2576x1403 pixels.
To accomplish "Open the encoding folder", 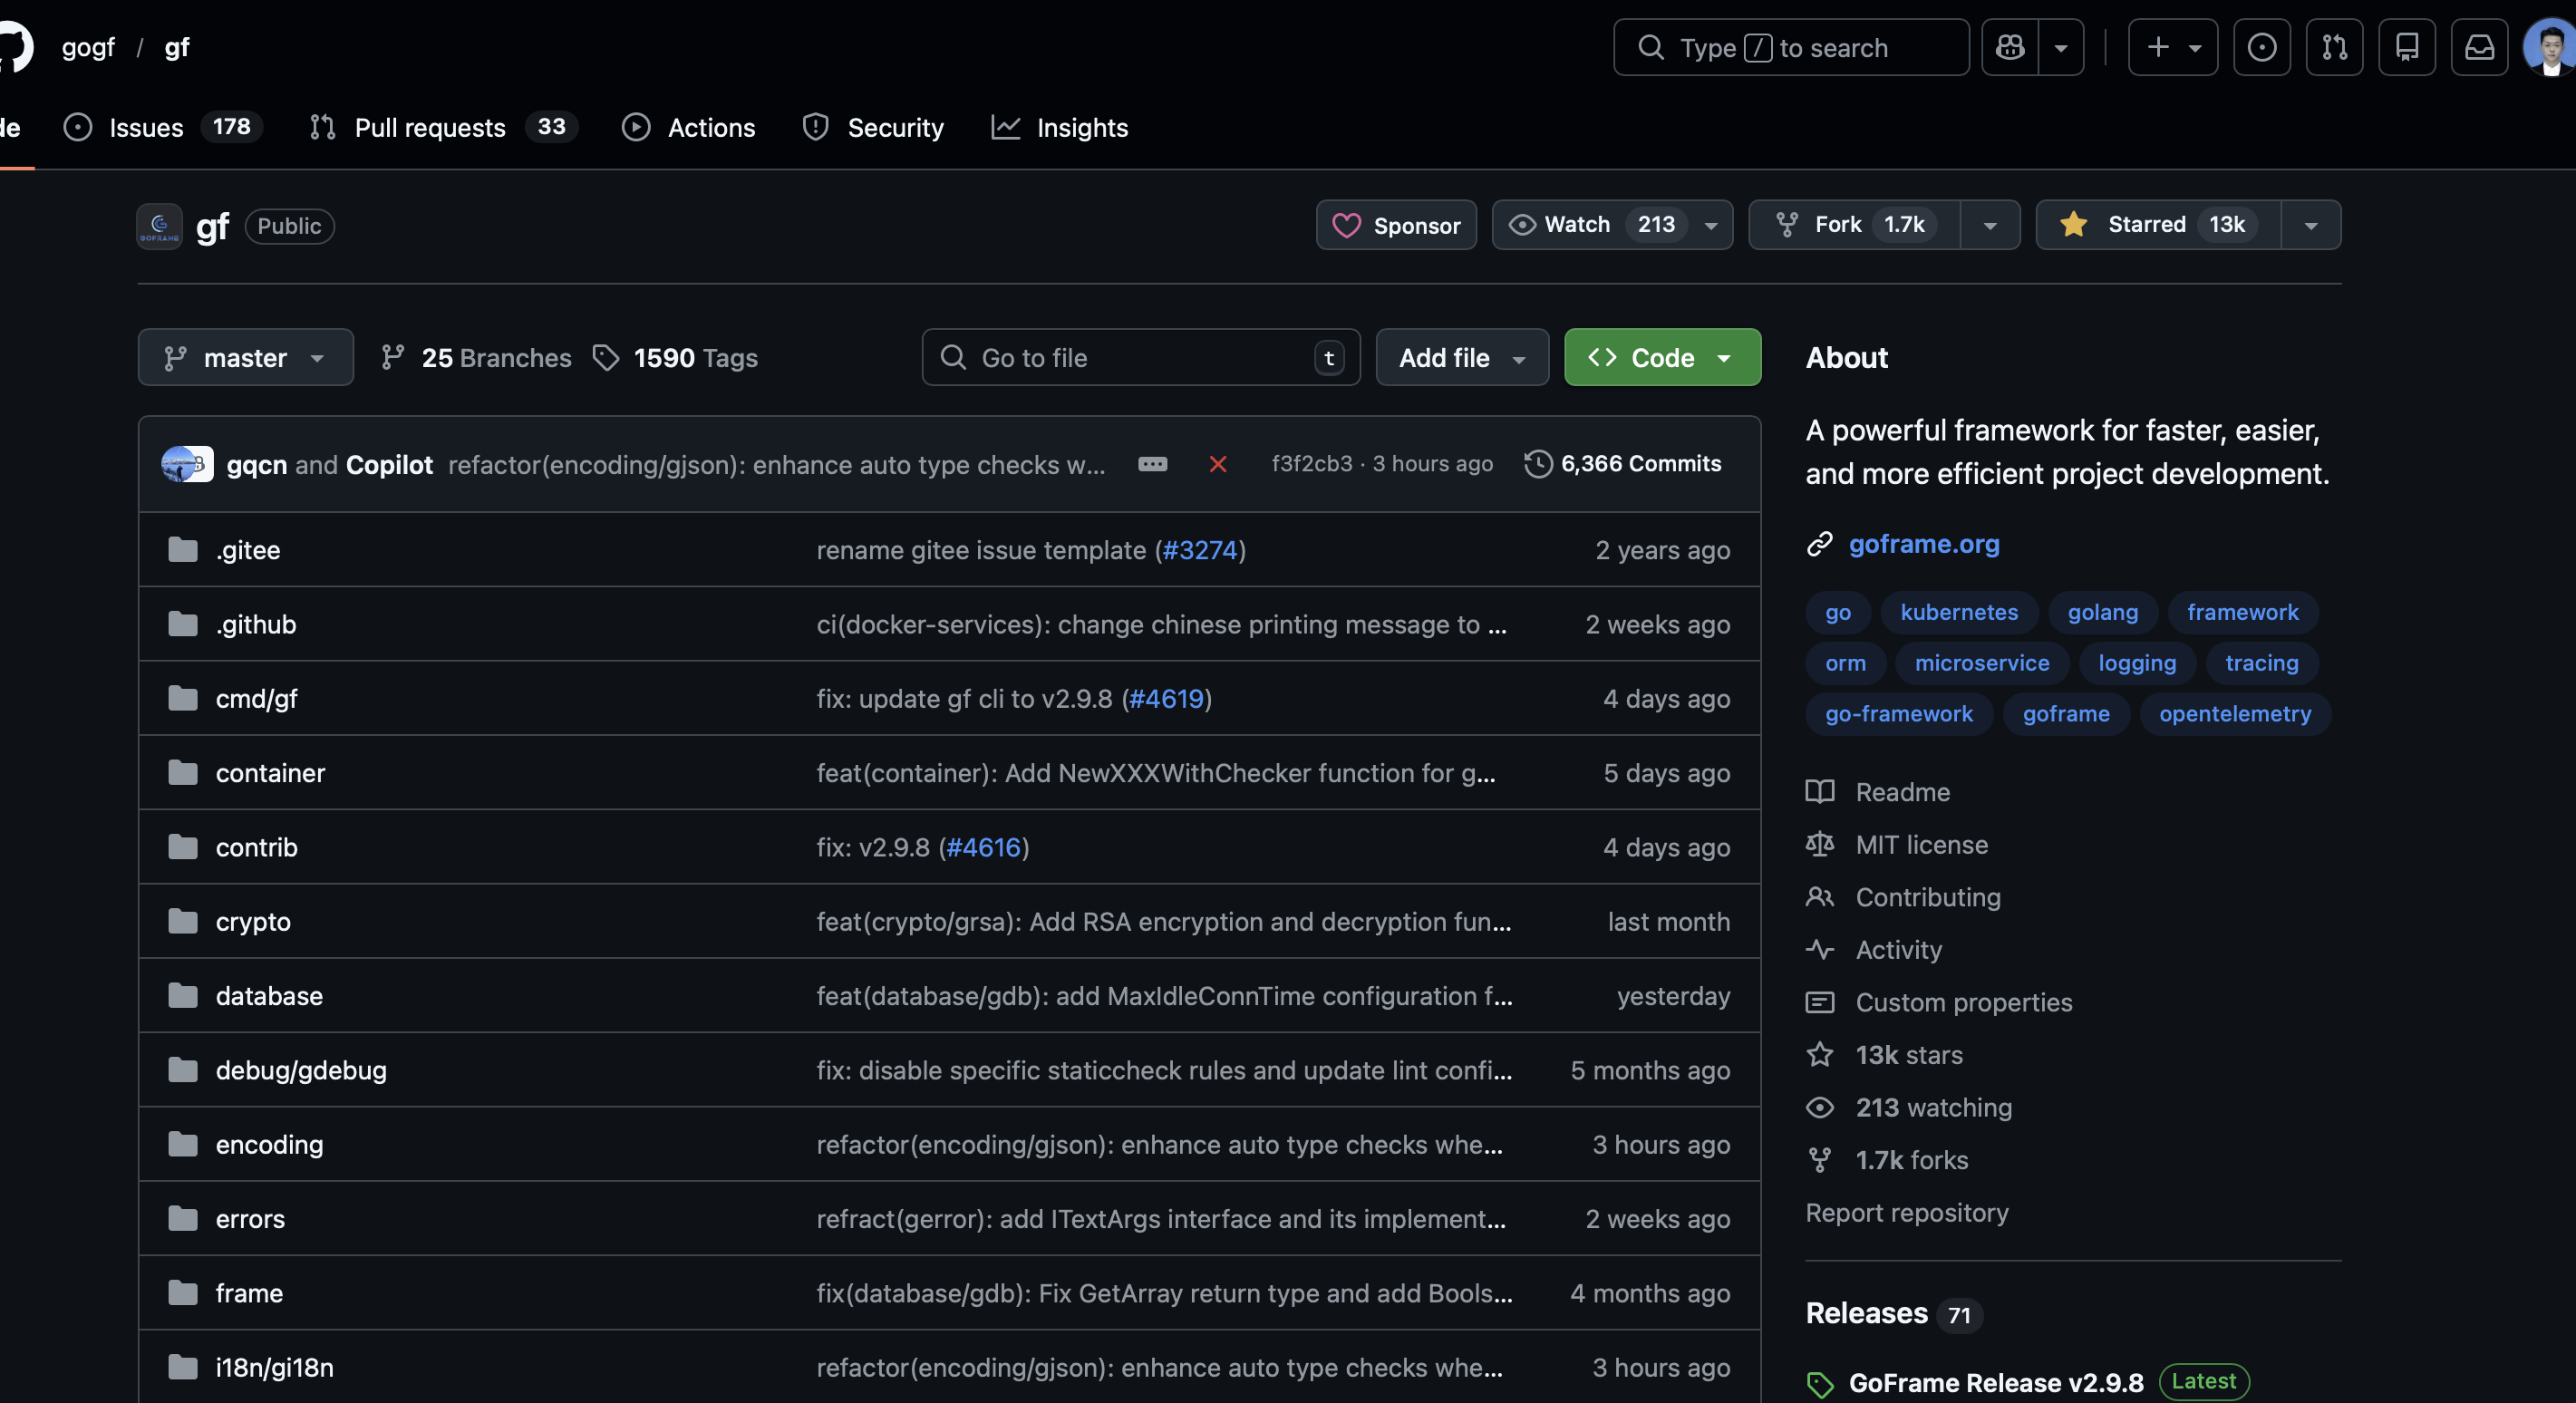I will tap(269, 1145).
